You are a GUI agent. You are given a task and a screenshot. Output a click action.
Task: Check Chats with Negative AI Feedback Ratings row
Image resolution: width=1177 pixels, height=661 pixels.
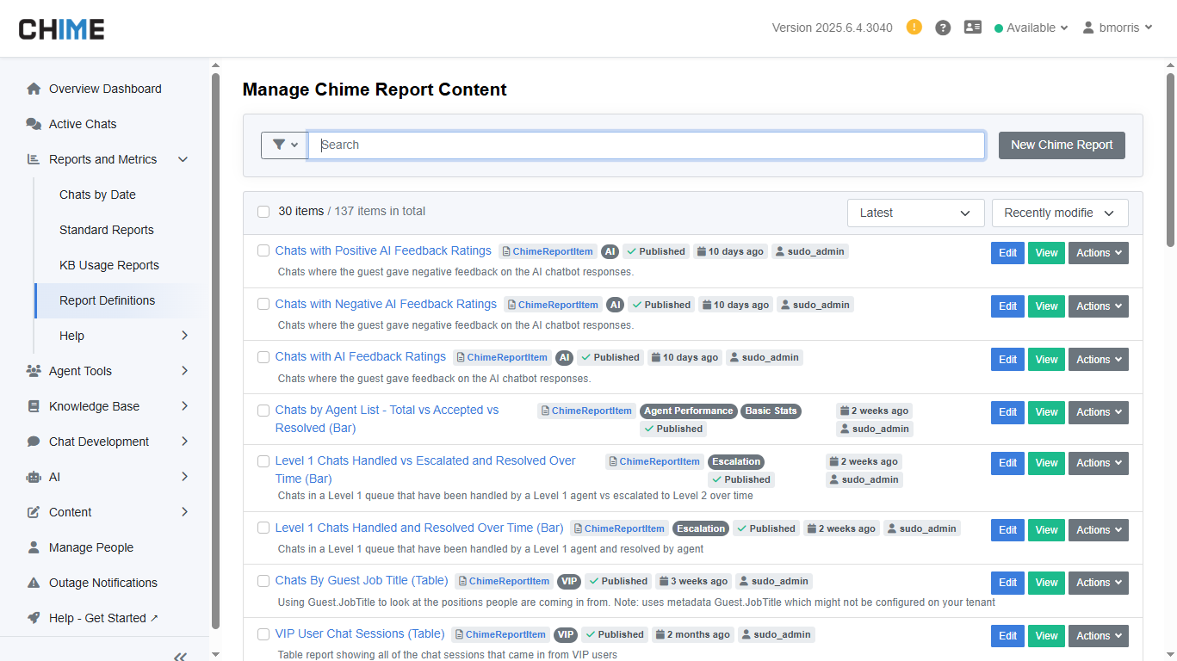263,304
